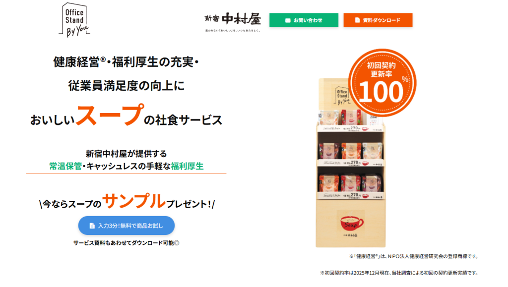The image size is (508, 287).
Task: Open the 資料ダウンロード download button
Action: [378, 20]
